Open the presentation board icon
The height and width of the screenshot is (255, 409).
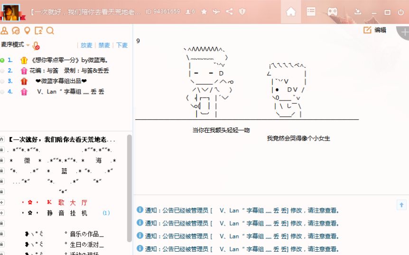tap(38, 31)
